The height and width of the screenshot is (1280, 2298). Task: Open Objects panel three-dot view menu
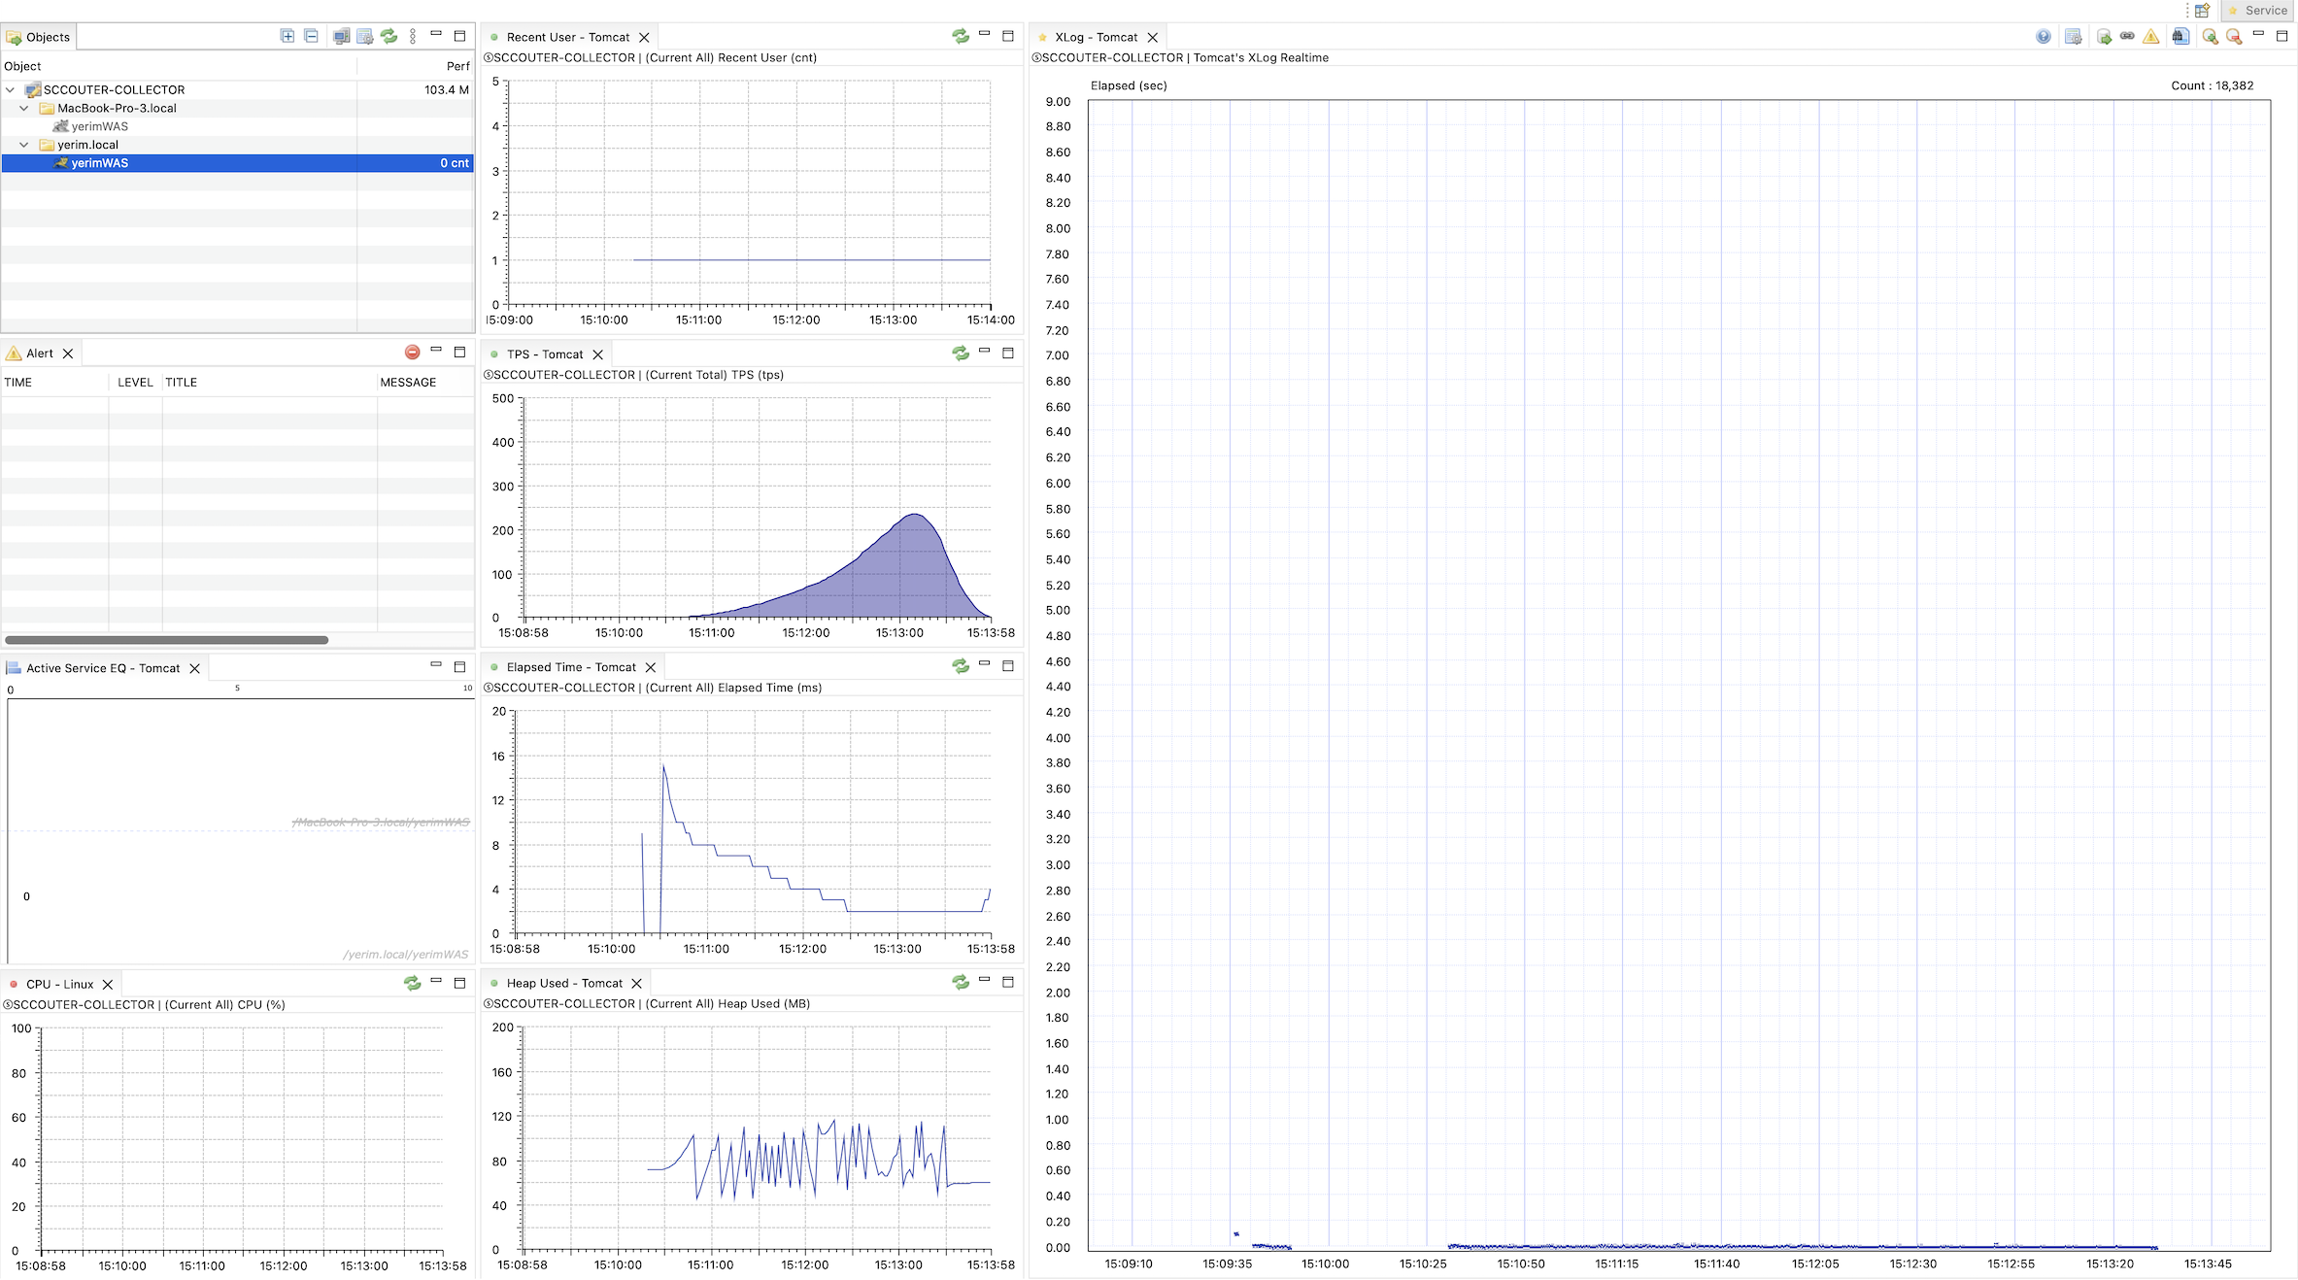413,36
